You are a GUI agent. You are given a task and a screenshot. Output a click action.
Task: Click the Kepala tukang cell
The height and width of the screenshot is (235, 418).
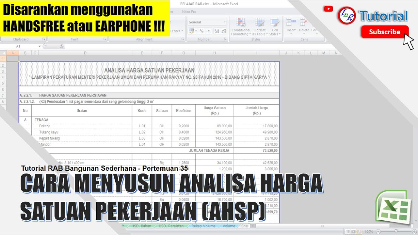click(50, 138)
